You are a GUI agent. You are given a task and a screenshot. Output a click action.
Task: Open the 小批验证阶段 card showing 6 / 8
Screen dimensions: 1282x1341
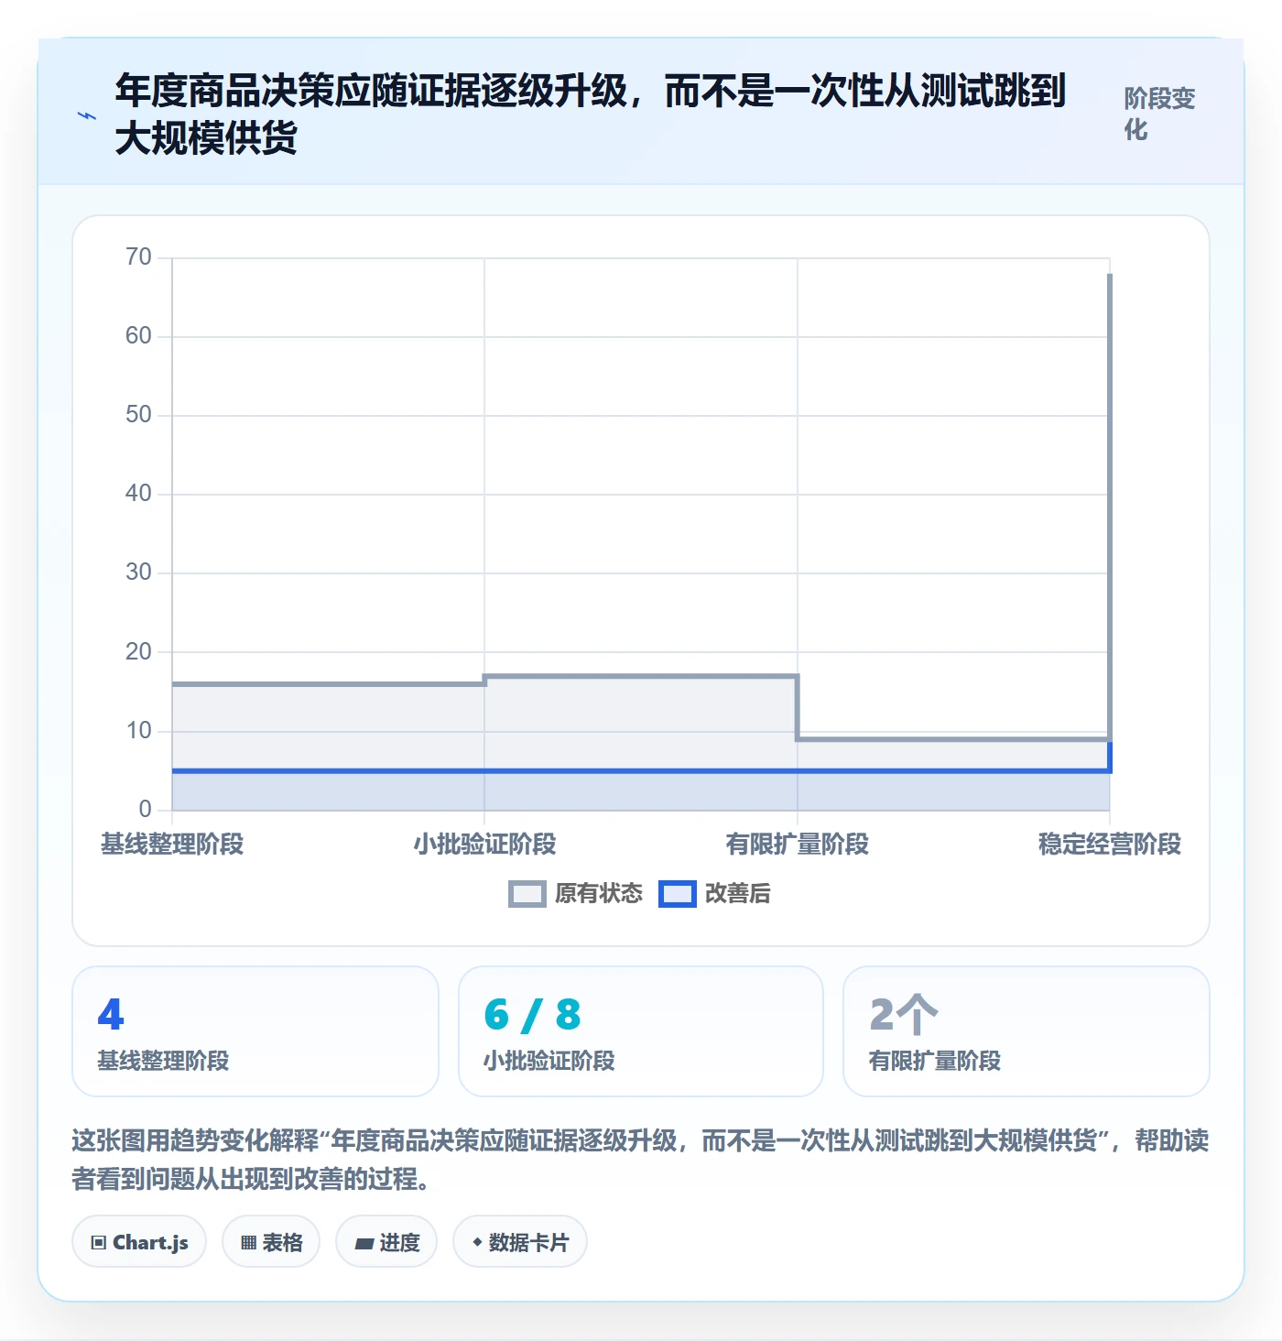pos(641,1031)
